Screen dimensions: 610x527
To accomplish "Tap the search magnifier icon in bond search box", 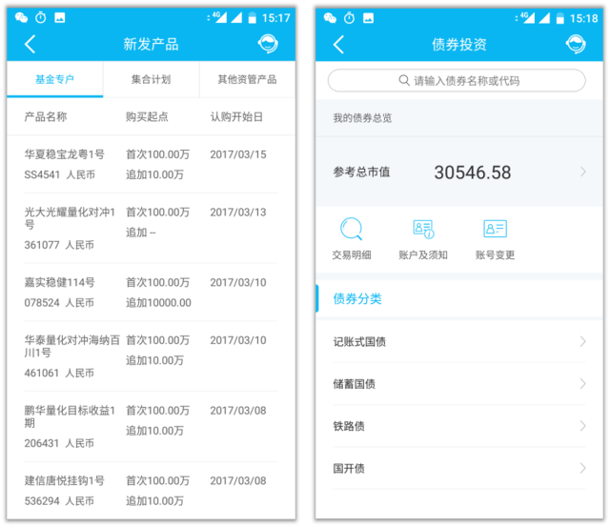I will click(x=404, y=80).
